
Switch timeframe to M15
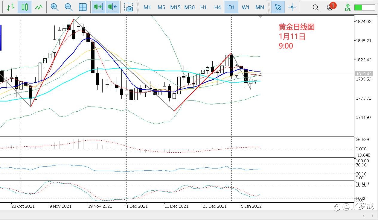coord(175,7)
